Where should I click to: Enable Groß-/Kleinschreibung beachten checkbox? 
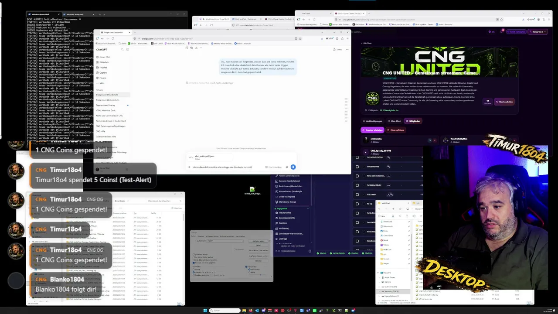click(x=193, y=260)
